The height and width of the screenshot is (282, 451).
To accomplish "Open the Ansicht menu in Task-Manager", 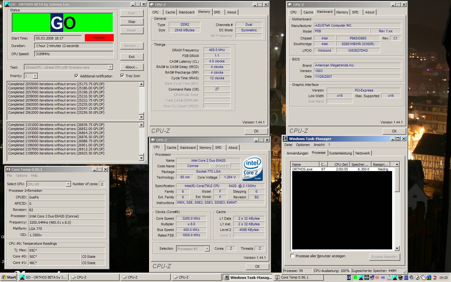I will tap(319, 145).
